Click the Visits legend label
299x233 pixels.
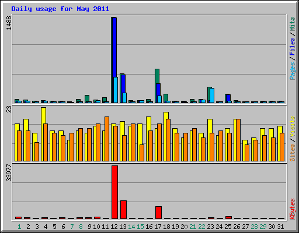(x=292, y=127)
